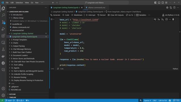
Task: Split the cell icon
Action: click(x=167, y=20)
